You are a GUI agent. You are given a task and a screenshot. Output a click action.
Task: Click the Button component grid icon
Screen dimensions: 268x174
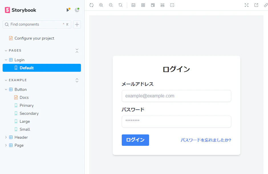11,89
